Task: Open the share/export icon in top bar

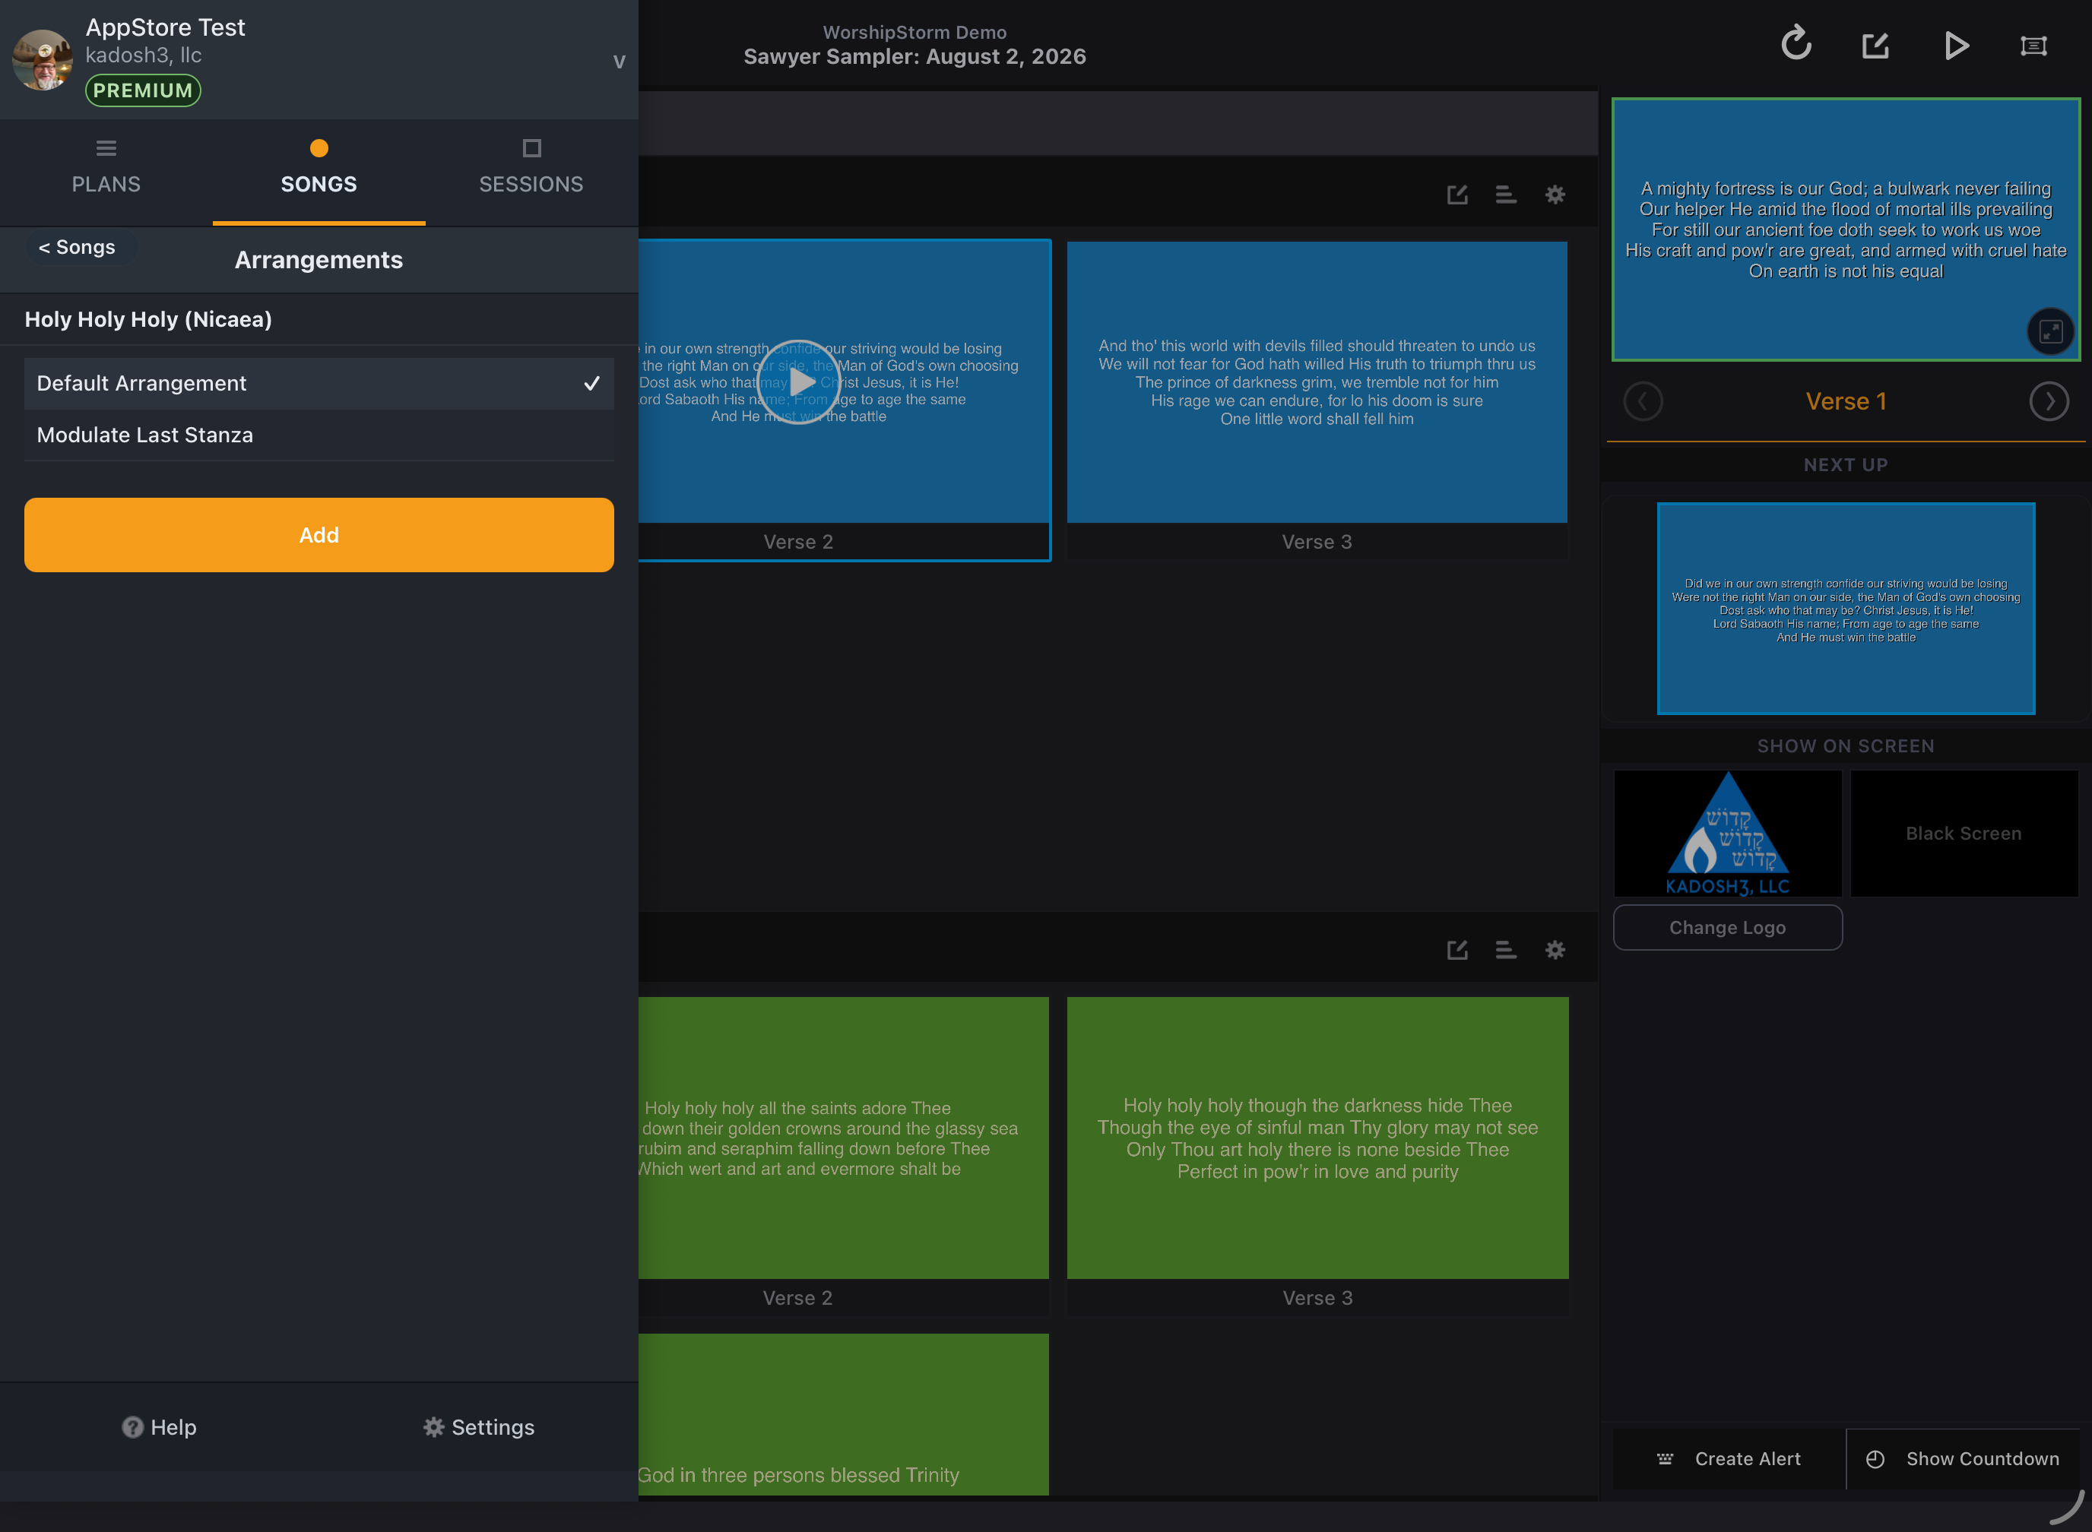Action: (1876, 46)
